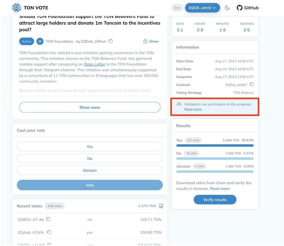Click the Active status badge
The height and width of the screenshot is (246, 284).
[26, 41]
